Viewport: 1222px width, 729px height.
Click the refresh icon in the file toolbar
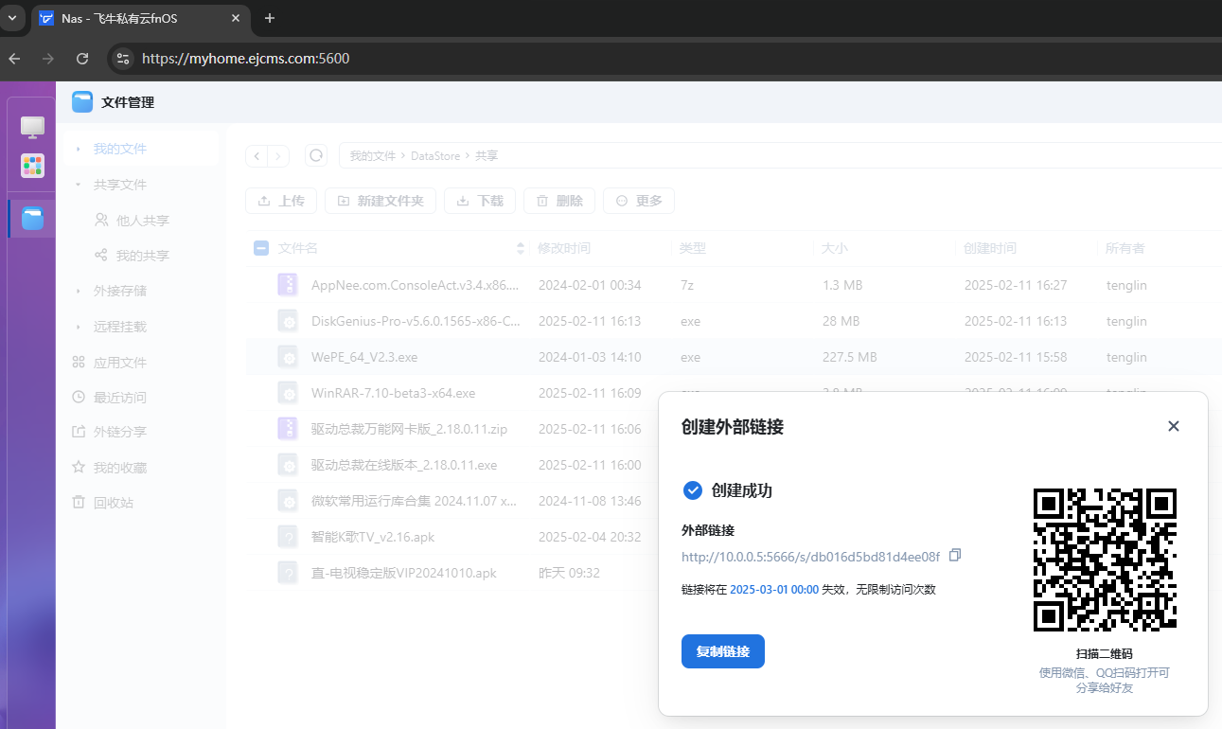[316, 155]
